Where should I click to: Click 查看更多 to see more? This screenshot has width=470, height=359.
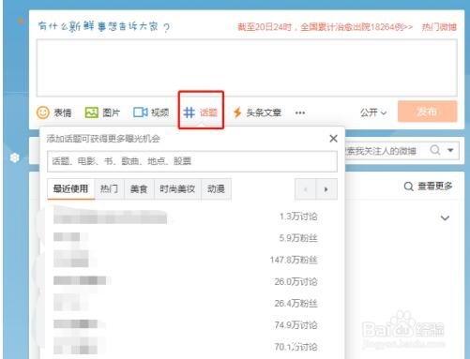[428, 187]
